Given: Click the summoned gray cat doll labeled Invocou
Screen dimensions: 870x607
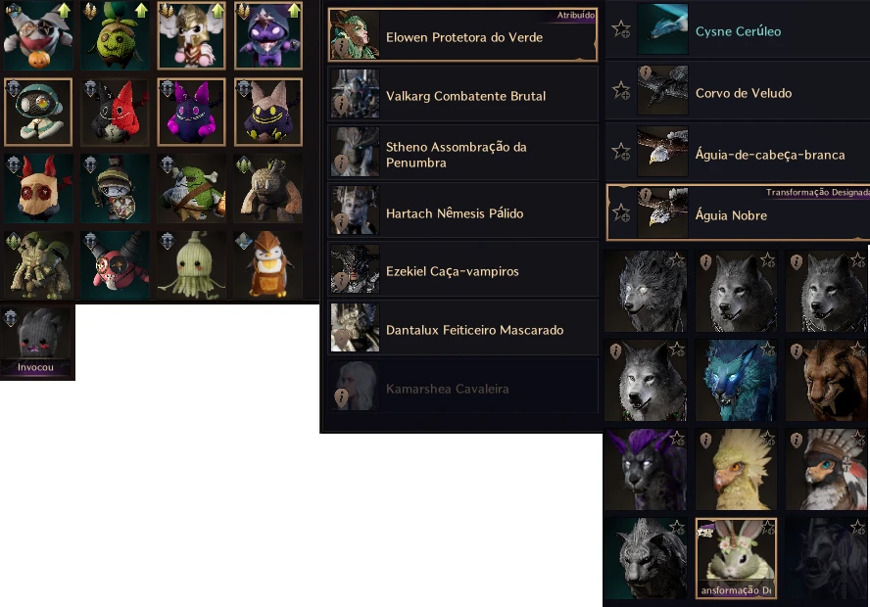Looking at the screenshot, I should [x=38, y=342].
